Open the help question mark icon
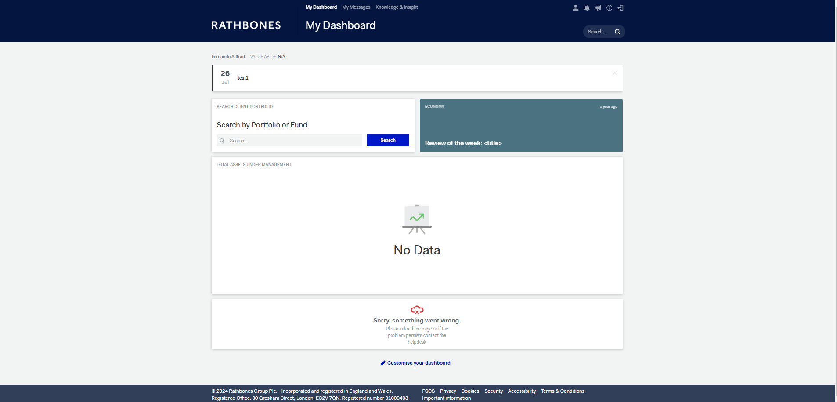Image resolution: width=837 pixels, height=402 pixels. click(x=609, y=7)
